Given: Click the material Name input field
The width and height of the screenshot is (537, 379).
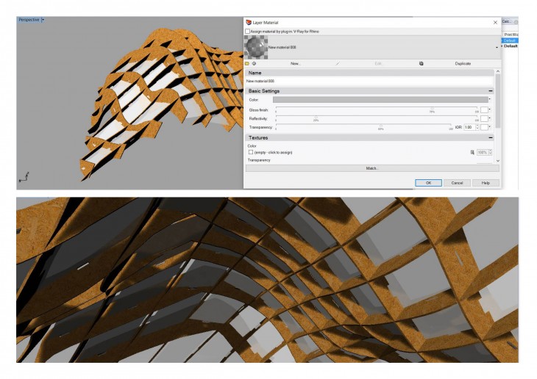Looking at the screenshot, I should 369,81.
